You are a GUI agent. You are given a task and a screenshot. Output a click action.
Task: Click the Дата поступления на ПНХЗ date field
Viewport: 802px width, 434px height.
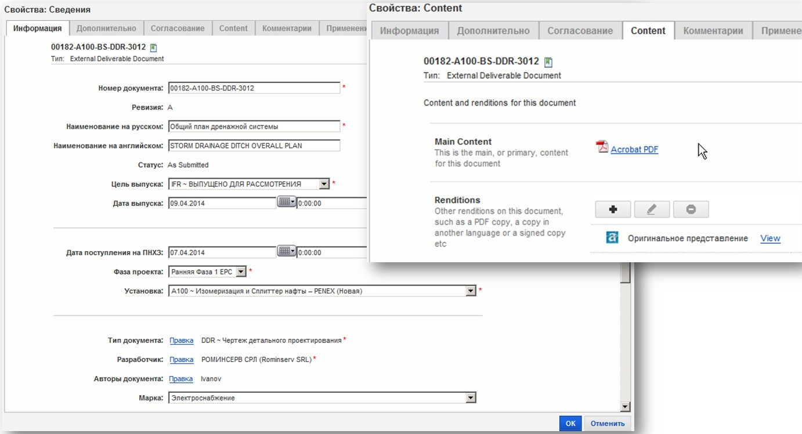point(222,252)
